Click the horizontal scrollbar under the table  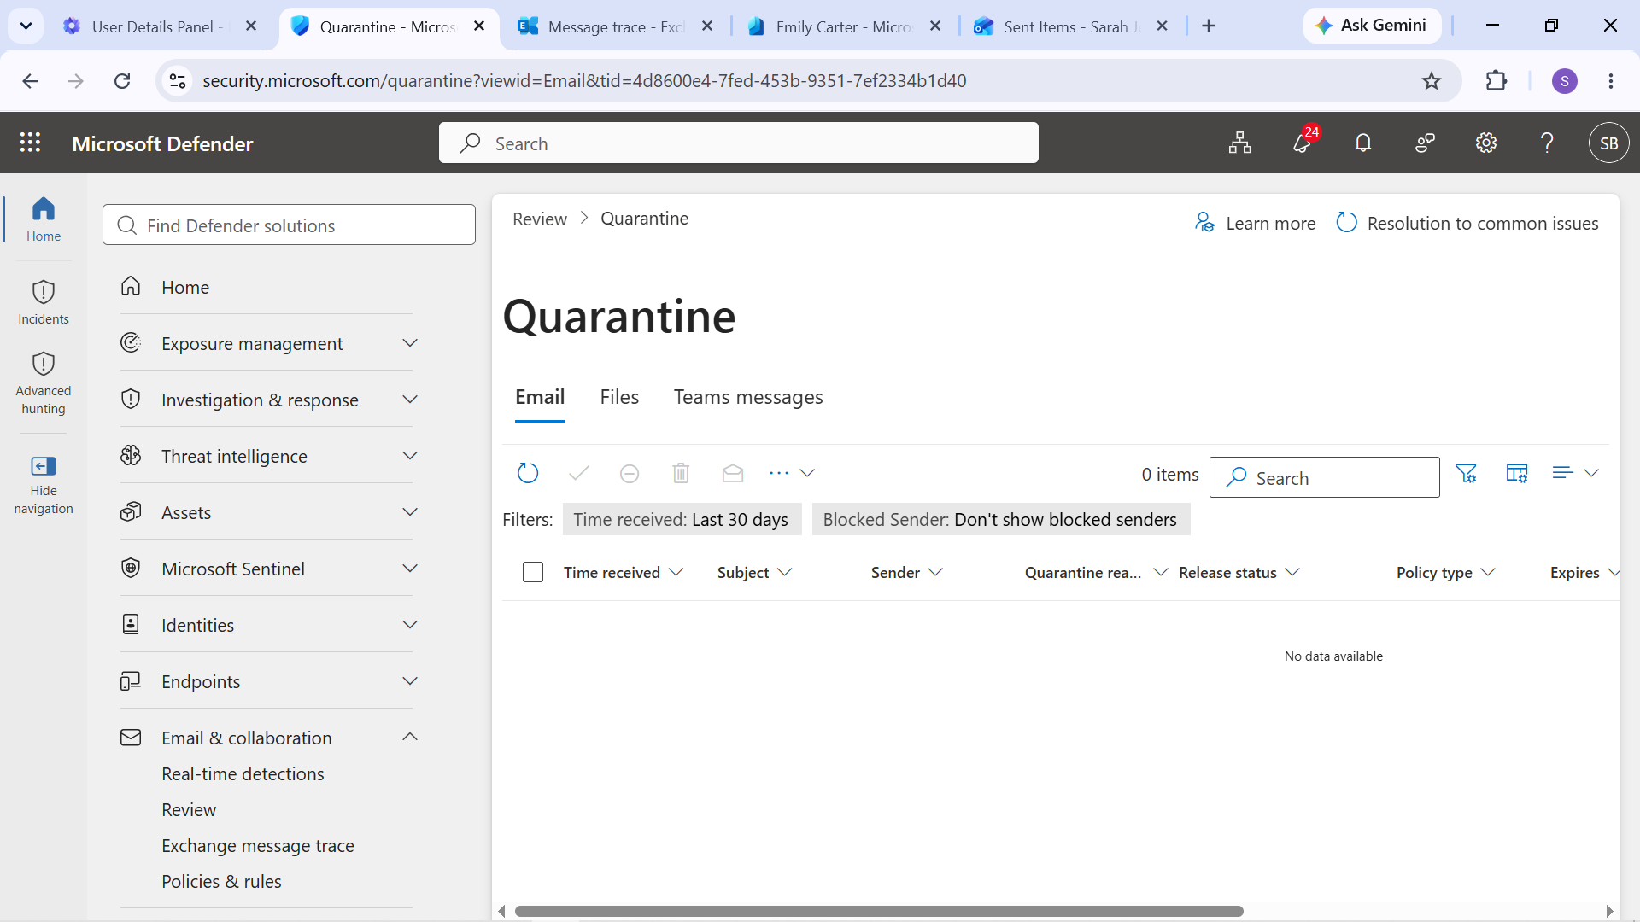(879, 911)
